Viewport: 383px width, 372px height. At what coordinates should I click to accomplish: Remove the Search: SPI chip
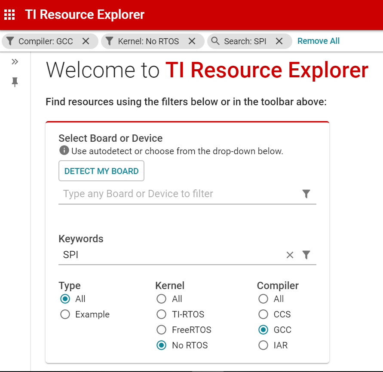pos(279,41)
